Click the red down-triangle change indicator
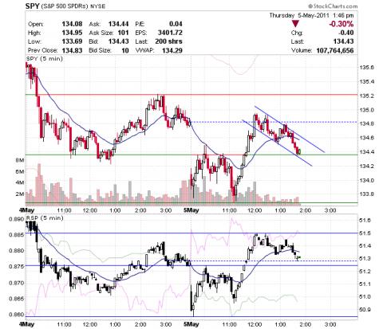 point(295,24)
